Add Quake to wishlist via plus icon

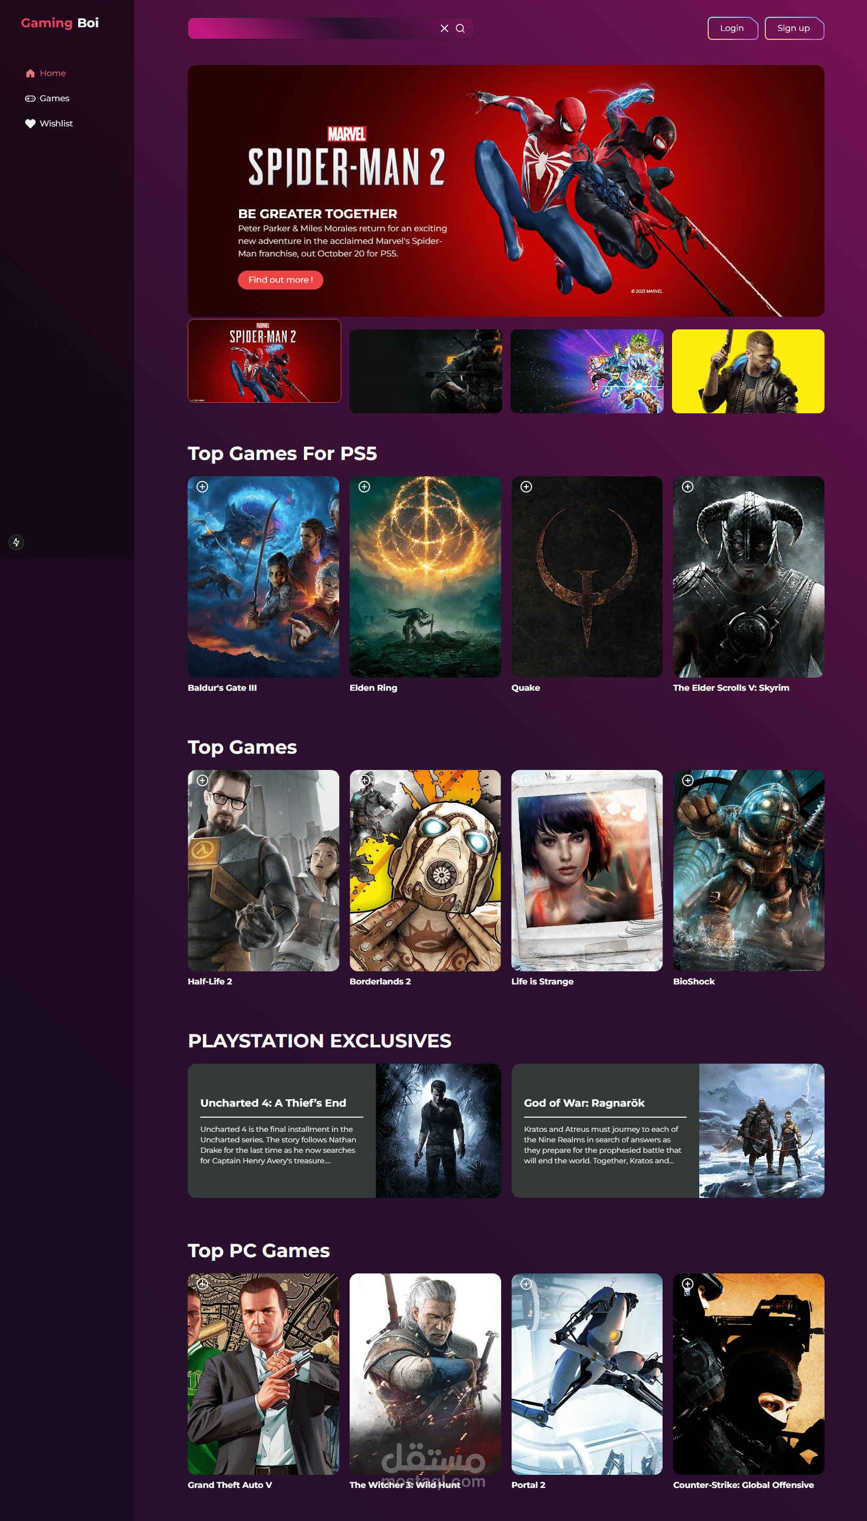526,487
